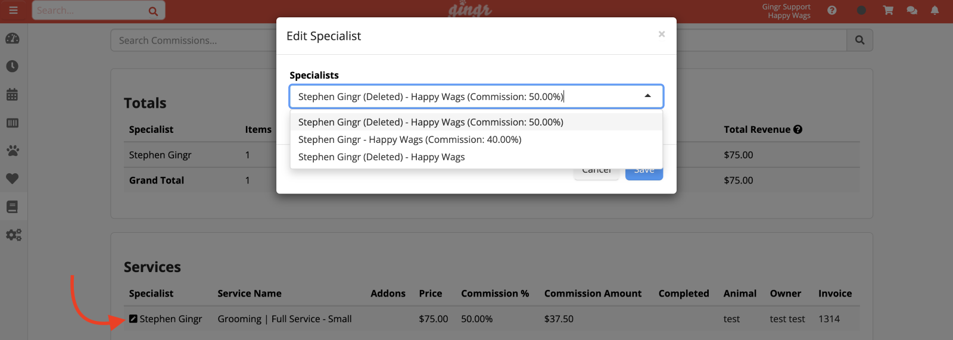
Task: Click the Completed column header
Action: pos(684,293)
